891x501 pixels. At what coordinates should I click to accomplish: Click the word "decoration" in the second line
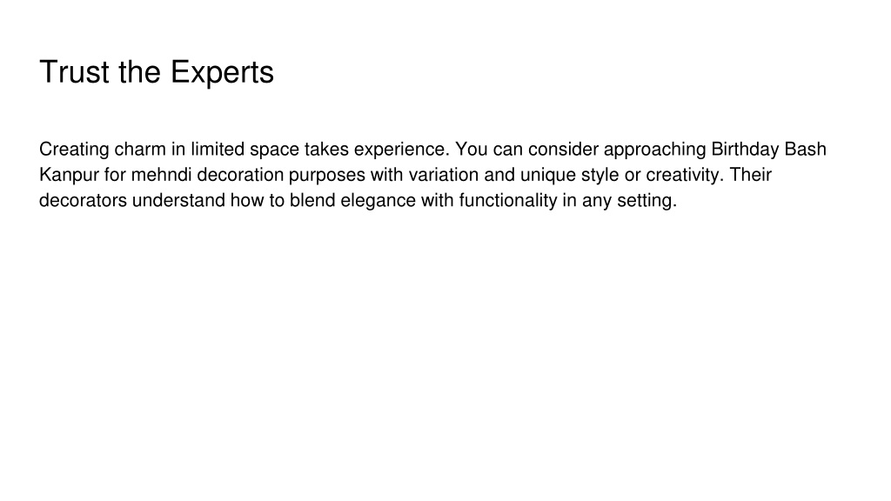click(240, 174)
